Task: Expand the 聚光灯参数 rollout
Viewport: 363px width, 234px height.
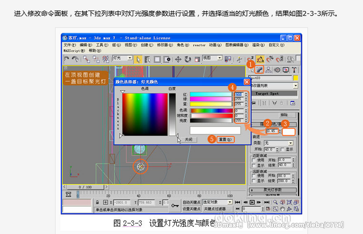Action: pyautogui.click(x=272, y=190)
